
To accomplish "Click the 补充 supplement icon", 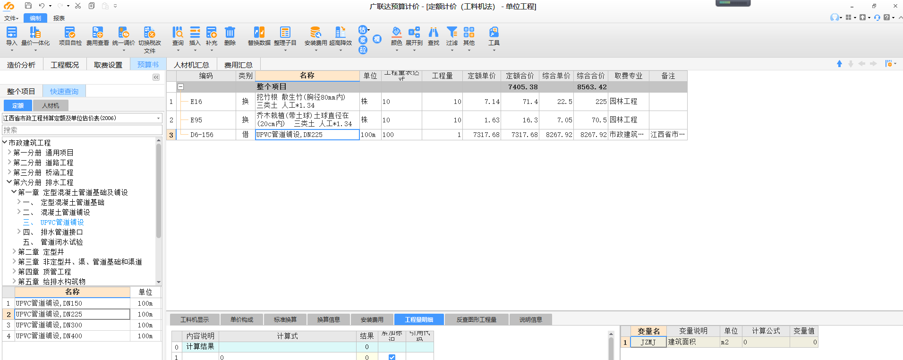I will pos(211,32).
